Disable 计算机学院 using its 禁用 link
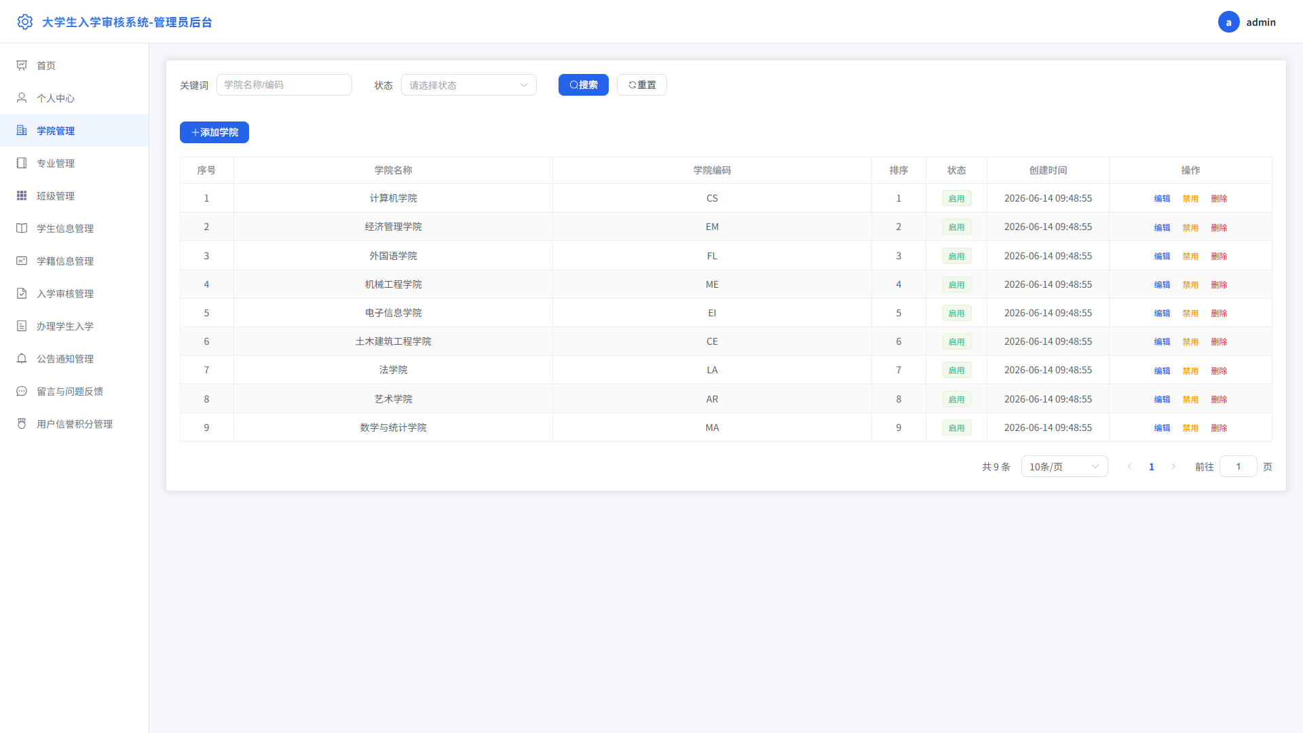 click(x=1190, y=199)
